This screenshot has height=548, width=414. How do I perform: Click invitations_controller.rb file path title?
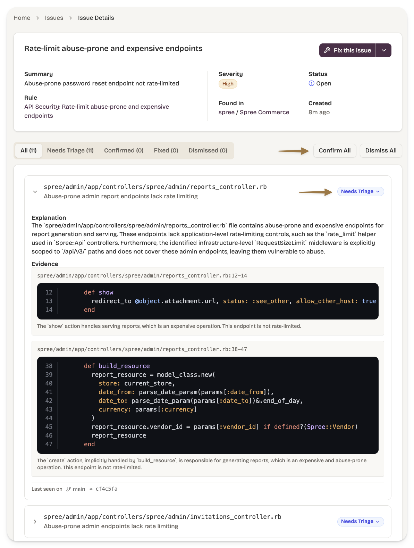pos(162,517)
